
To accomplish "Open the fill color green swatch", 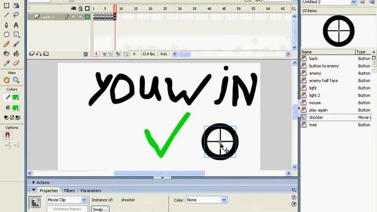I will (16, 108).
